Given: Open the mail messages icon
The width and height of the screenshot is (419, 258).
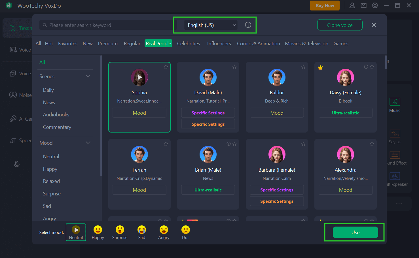Looking at the screenshot, I should pyautogui.click(x=363, y=5).
